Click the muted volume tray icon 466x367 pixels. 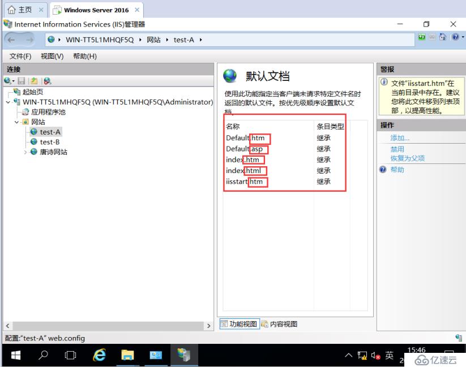tap(375, 355)
